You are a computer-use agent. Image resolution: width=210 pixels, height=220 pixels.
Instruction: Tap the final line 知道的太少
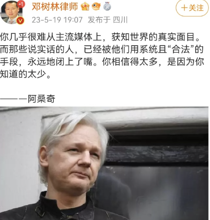click(25, 74)
